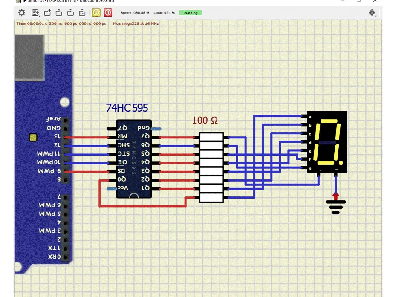Click the Load: 054 % readout
396x297 pixels.
pos(164,13)
